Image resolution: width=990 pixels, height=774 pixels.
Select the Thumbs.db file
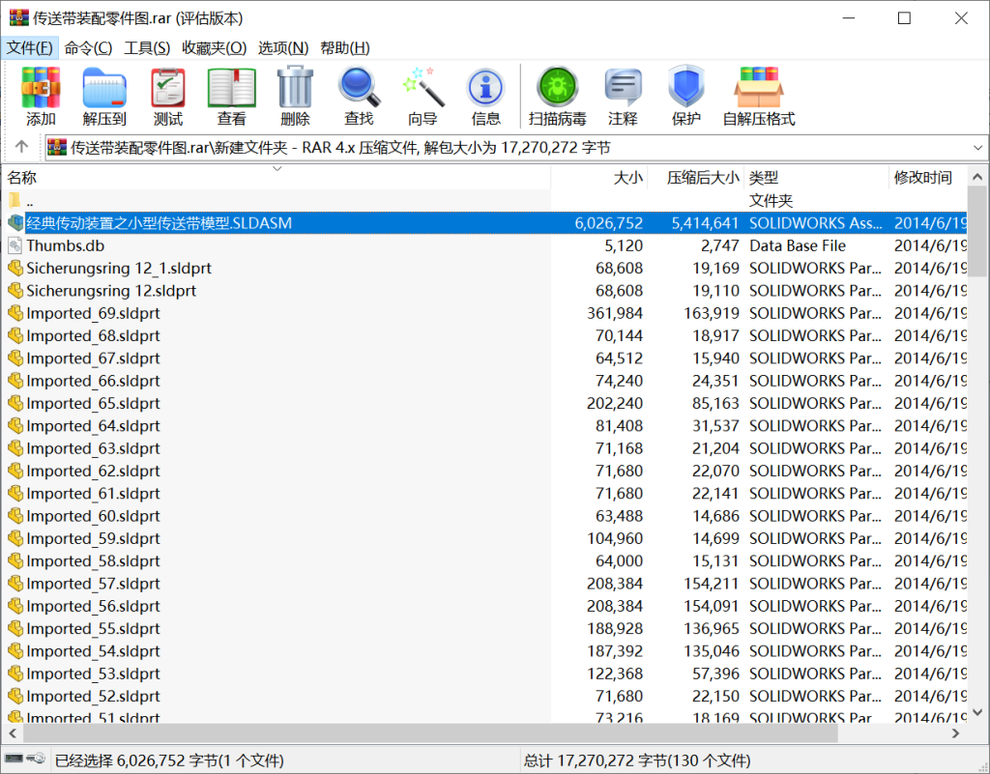(65, 245)
